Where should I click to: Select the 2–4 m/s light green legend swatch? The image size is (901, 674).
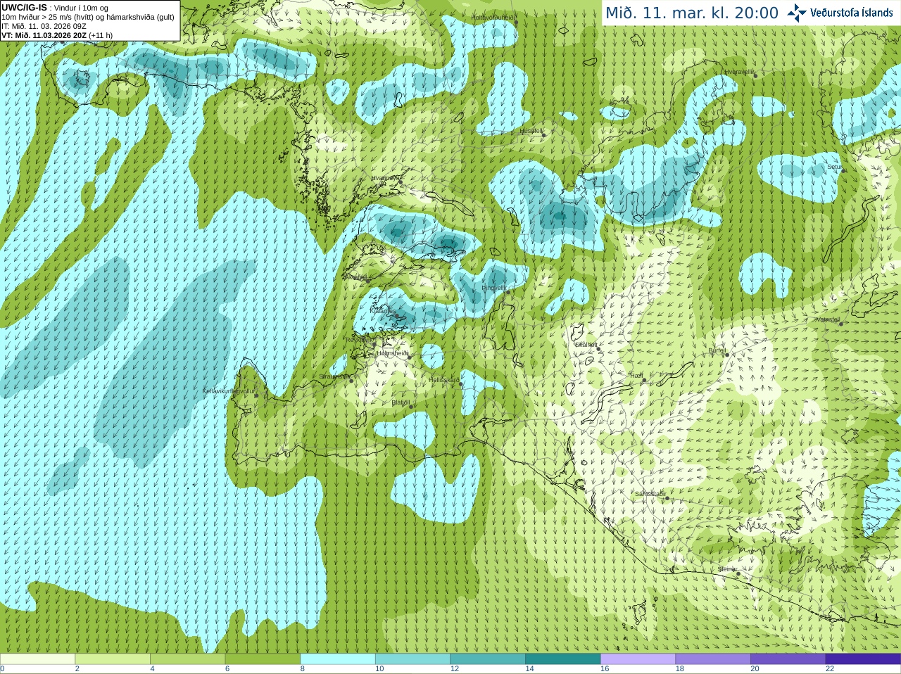point(113,659)
